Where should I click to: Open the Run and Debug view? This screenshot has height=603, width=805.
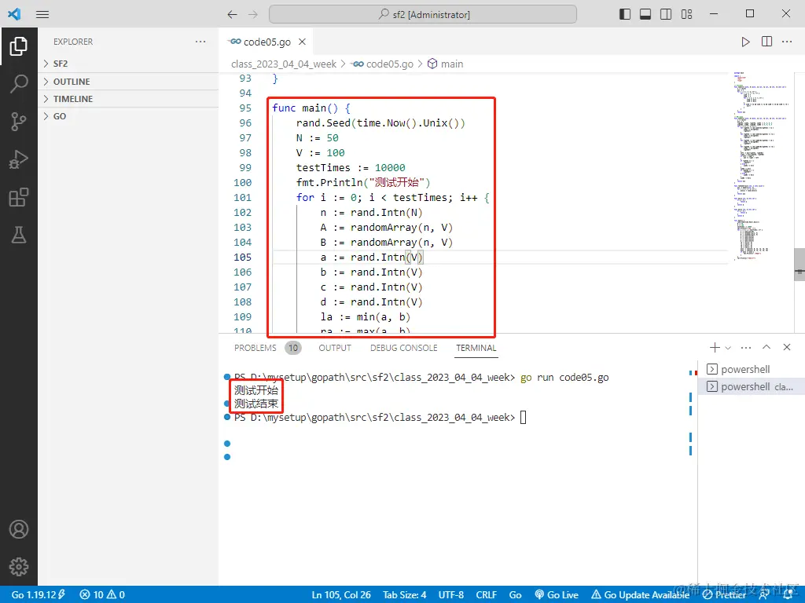[19, 159]
